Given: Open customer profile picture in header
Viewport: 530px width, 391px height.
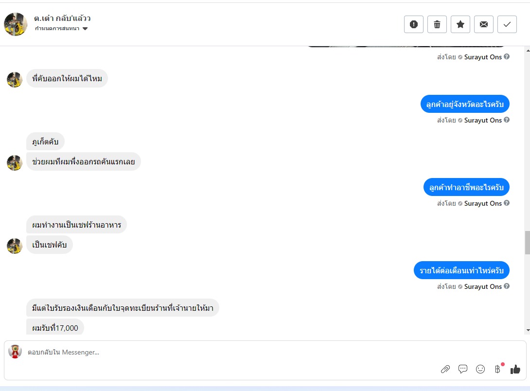Looking at the screenshot, I should tap(16, 24).
